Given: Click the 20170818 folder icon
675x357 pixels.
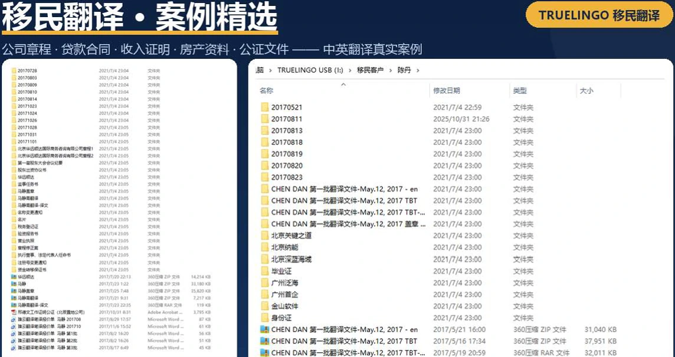Looking at the screenshot, I should click(x=265, y=142).
